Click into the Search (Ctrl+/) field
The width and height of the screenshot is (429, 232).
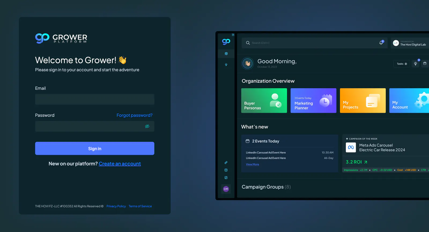coord(315,43)
